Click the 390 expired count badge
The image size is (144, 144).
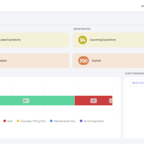[84, 60]
